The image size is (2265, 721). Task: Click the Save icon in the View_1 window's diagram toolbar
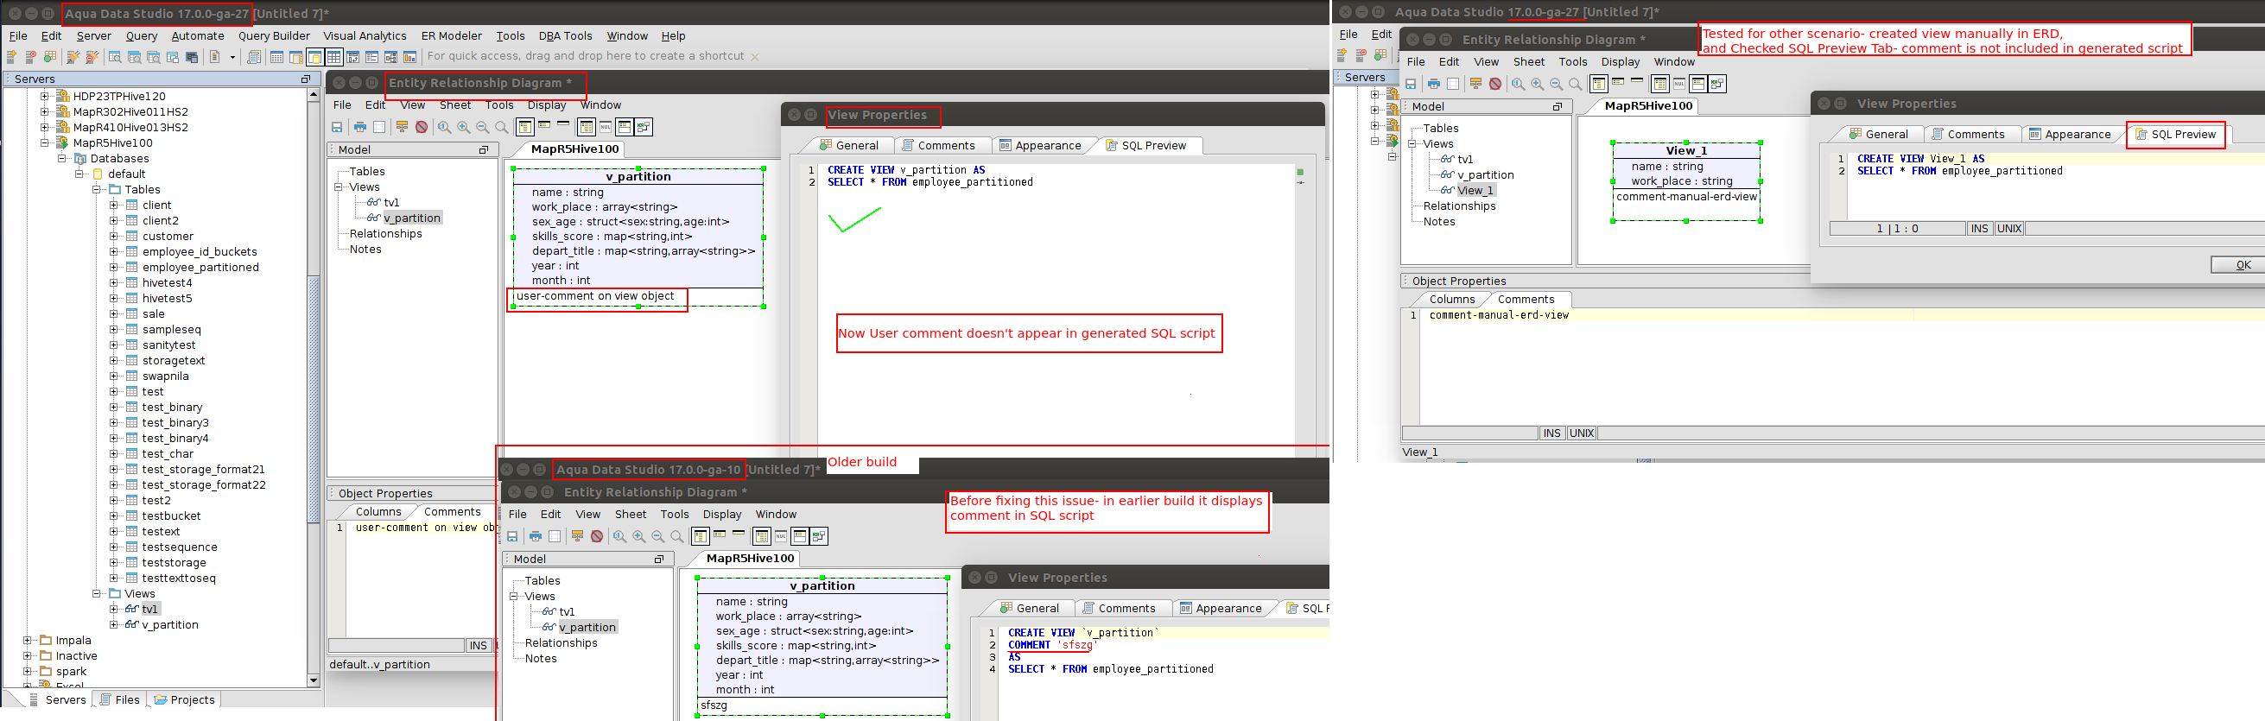click(x=1411, y=84)
